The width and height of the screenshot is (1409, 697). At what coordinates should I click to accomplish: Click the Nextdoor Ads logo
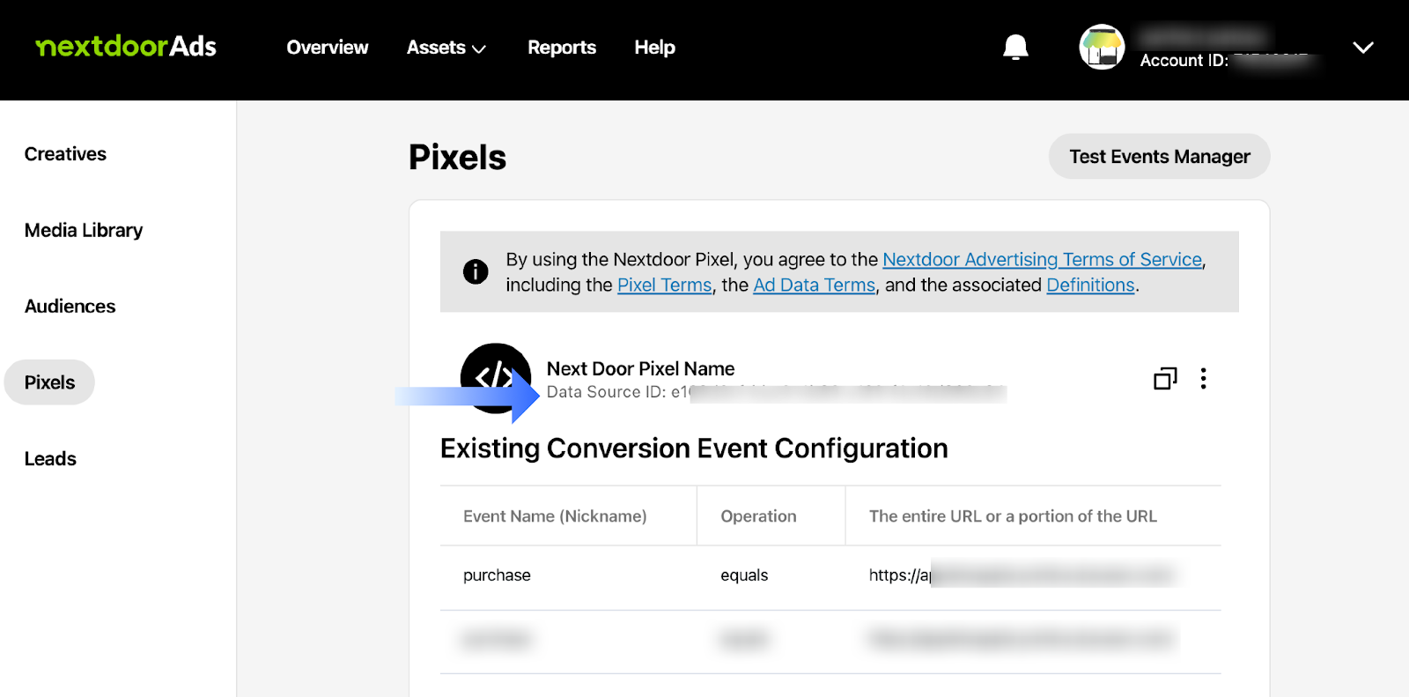click(x=126, y=47)
